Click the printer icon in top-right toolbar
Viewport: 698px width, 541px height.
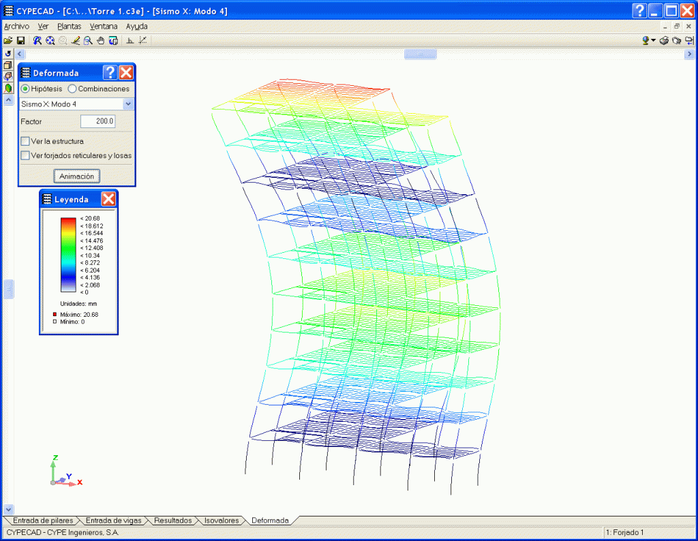[x=663, y=41]
